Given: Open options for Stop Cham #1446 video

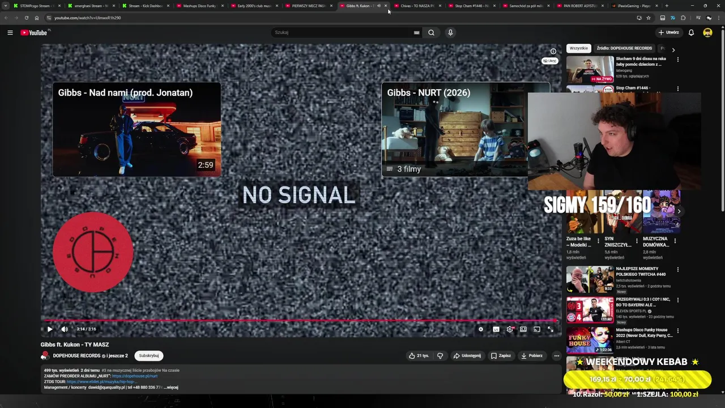Looking at the screenshot, I should click(x=677, y=89).
